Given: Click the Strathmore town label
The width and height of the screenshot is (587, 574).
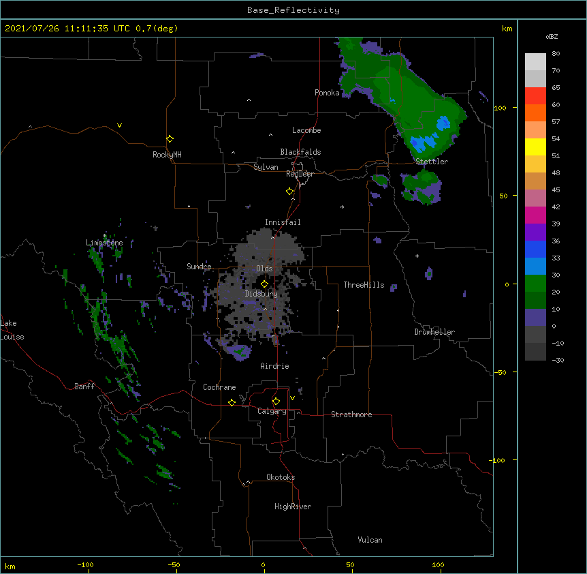Looking at the screenshot, I should [351, 414].
